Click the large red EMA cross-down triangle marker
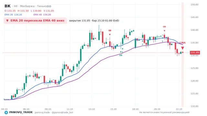Screen dimensions: 207x116 coord(182,48)
